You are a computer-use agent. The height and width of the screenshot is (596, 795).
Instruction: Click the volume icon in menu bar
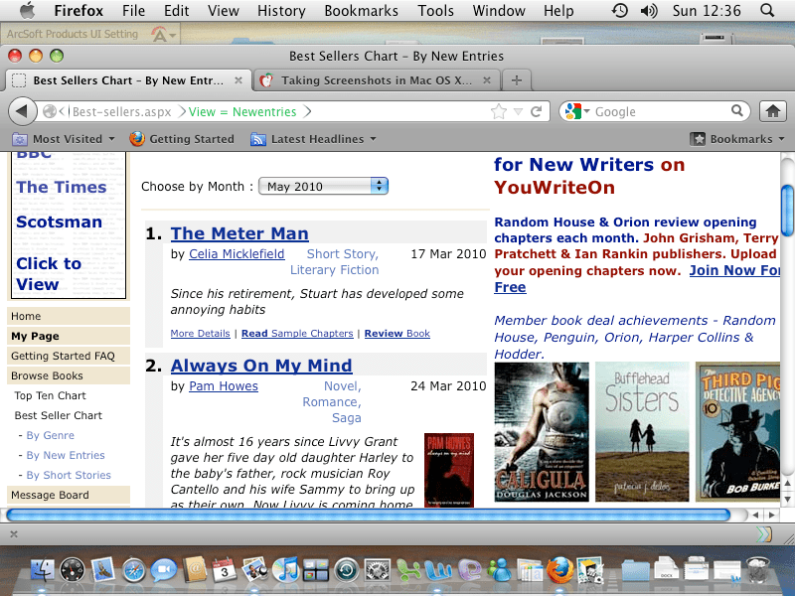point(649,11)
